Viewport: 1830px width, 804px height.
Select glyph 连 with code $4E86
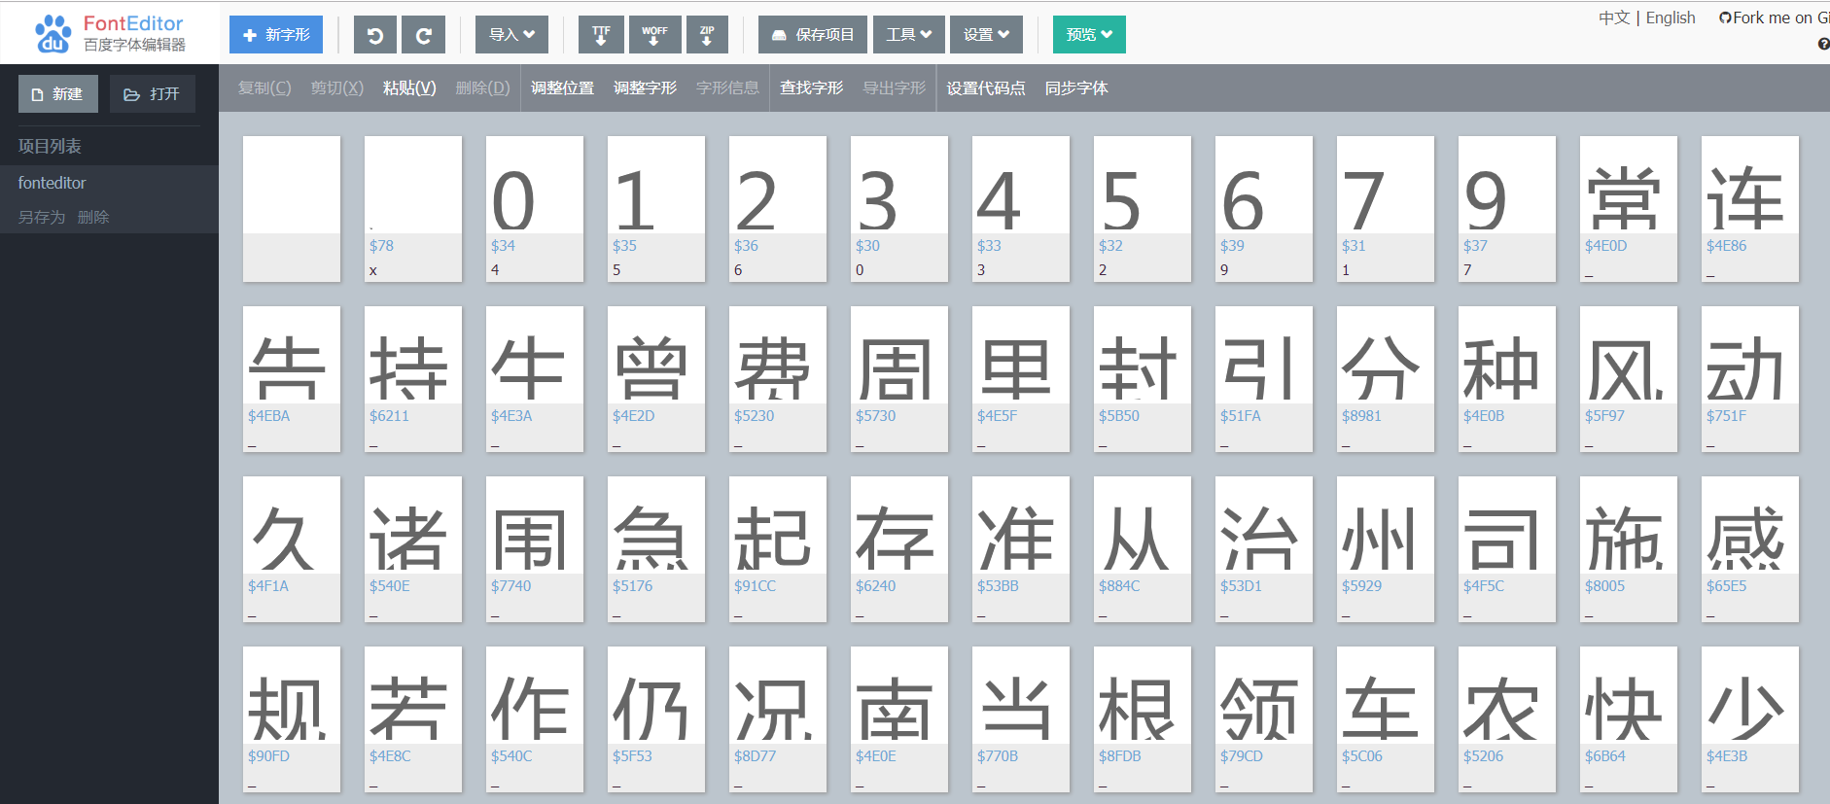pos(1750,209)
